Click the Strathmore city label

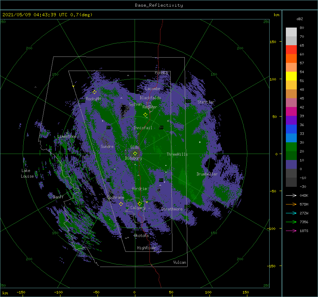(172, 209)
